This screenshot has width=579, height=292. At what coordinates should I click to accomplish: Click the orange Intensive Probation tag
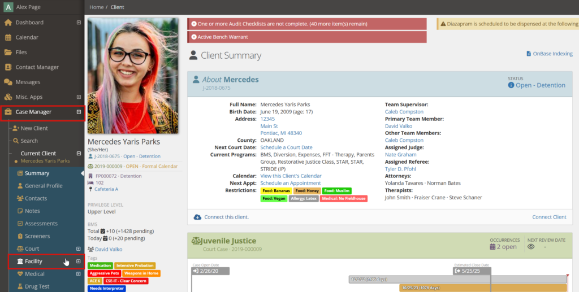tap(135, 265)
